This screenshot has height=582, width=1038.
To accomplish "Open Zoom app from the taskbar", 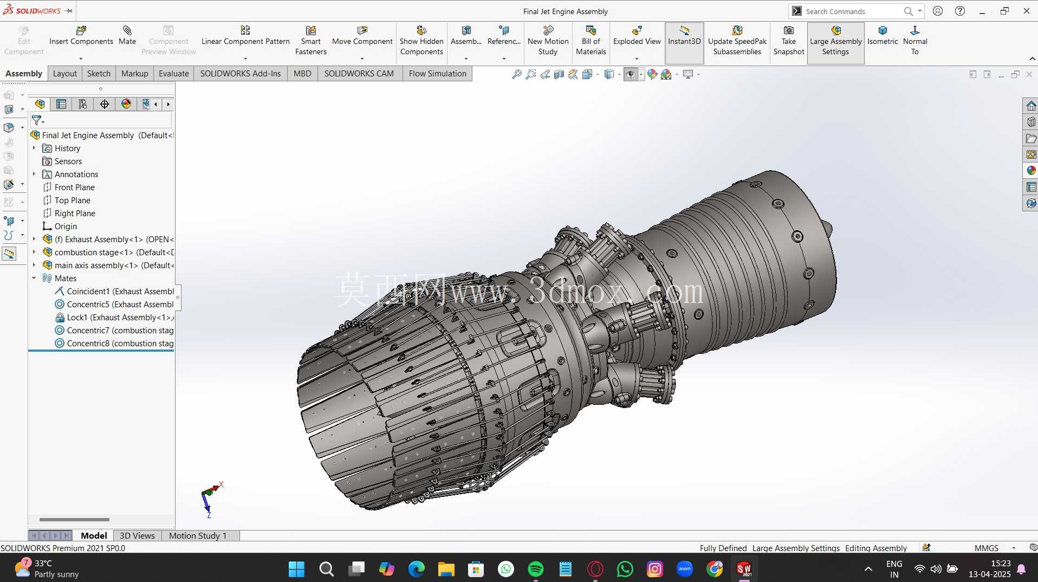I will [685, 569].
